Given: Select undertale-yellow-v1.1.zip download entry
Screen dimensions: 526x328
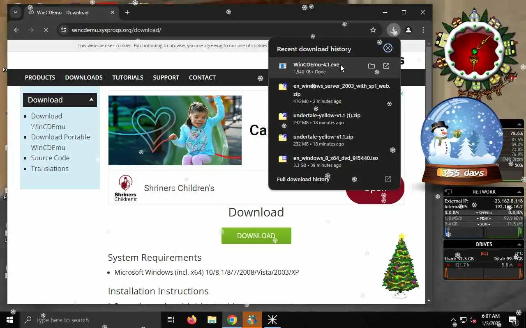Looking at the screenshot, I should point(334,140).
